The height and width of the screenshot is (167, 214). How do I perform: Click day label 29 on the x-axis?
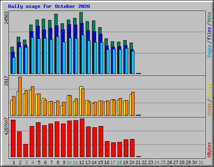[188, 162]
